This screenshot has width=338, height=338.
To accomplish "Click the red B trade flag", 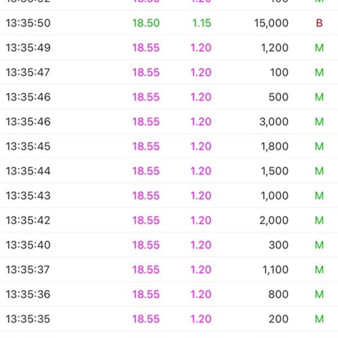I will (x=319, y=23).
